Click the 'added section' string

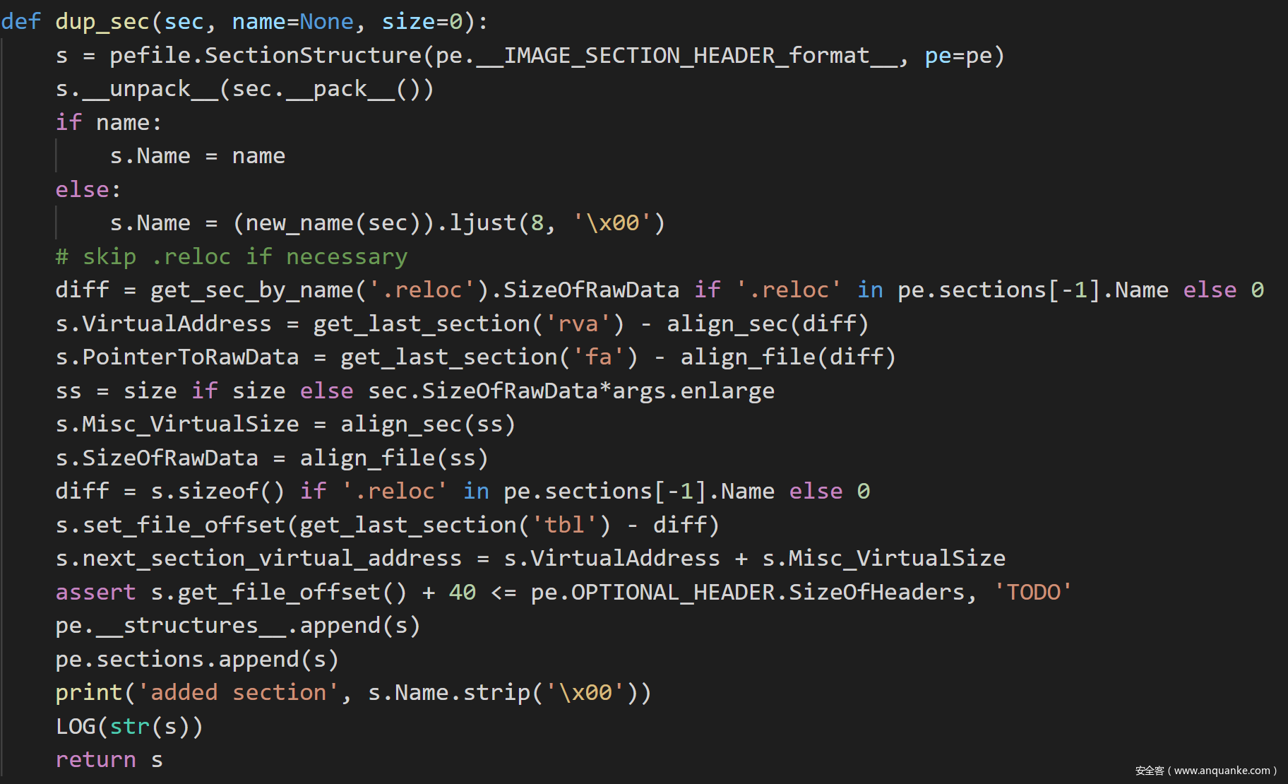(x=239, y=692)
